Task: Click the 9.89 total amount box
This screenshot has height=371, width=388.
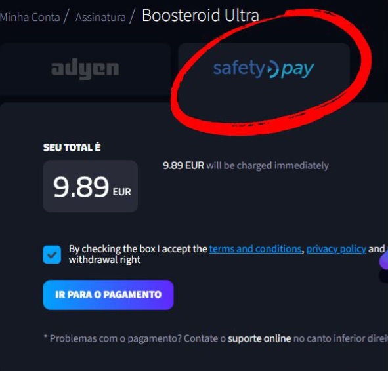Action: (91, 186)
